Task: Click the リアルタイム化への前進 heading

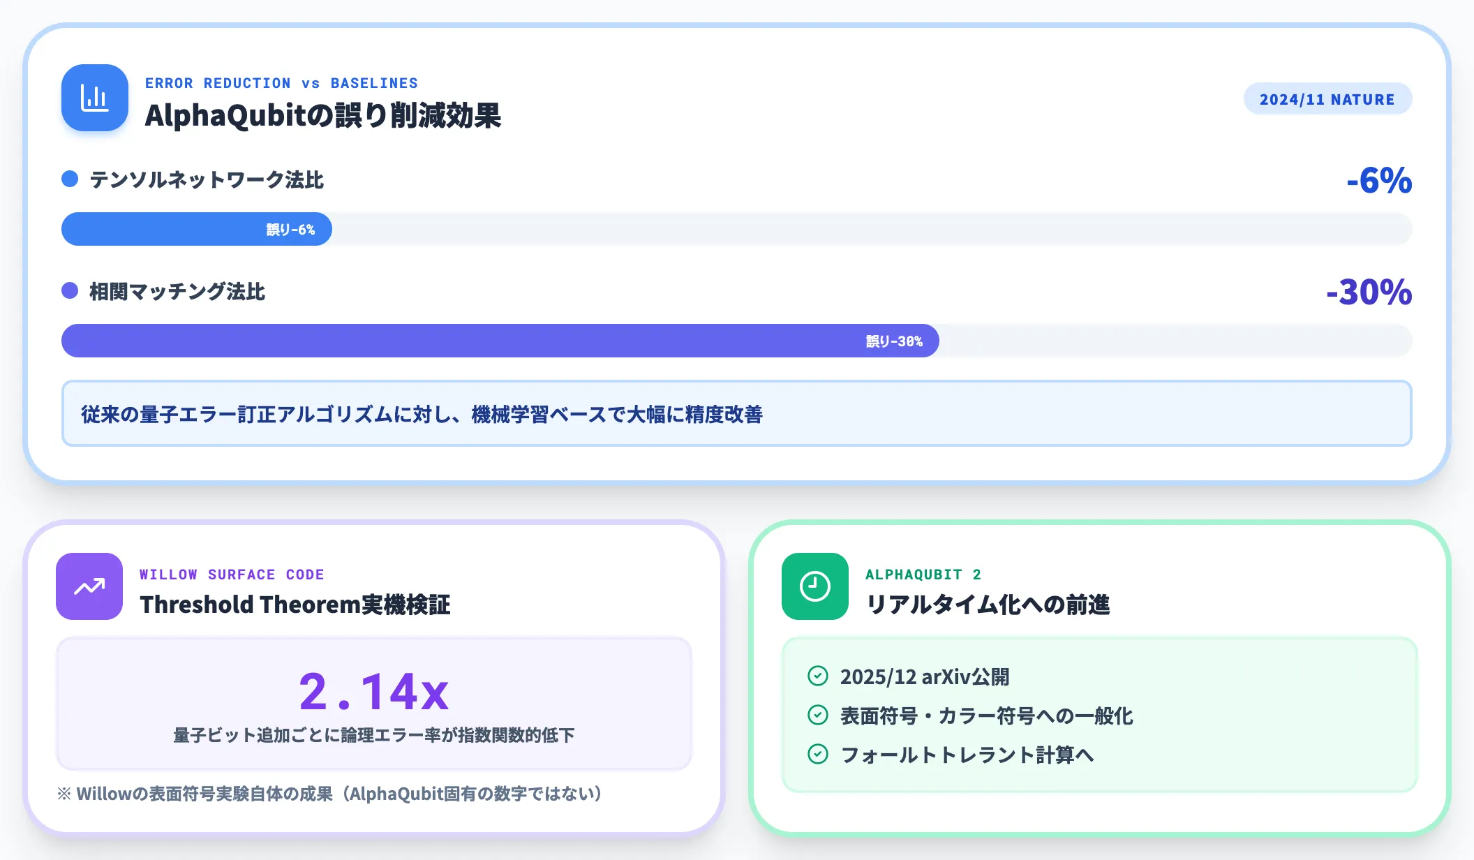Action: point(988,605)
